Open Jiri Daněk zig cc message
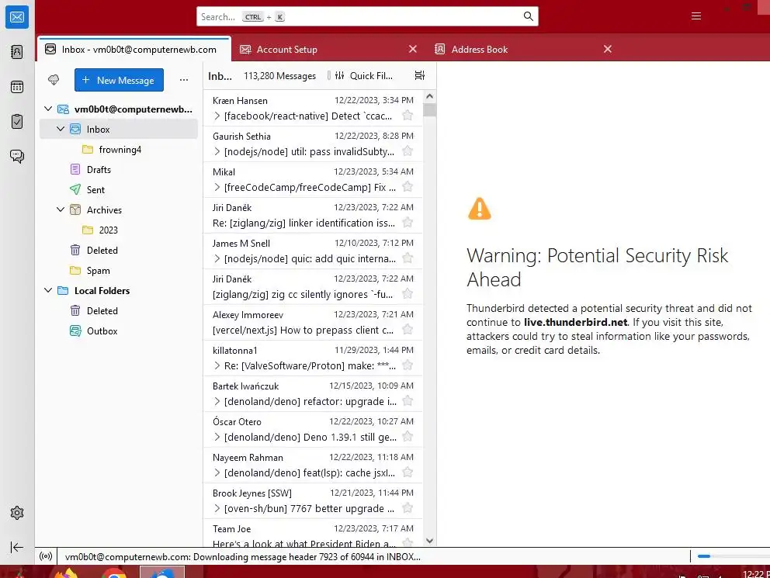Viewport: 770px width, 578px height. click(x=313, y=287)
